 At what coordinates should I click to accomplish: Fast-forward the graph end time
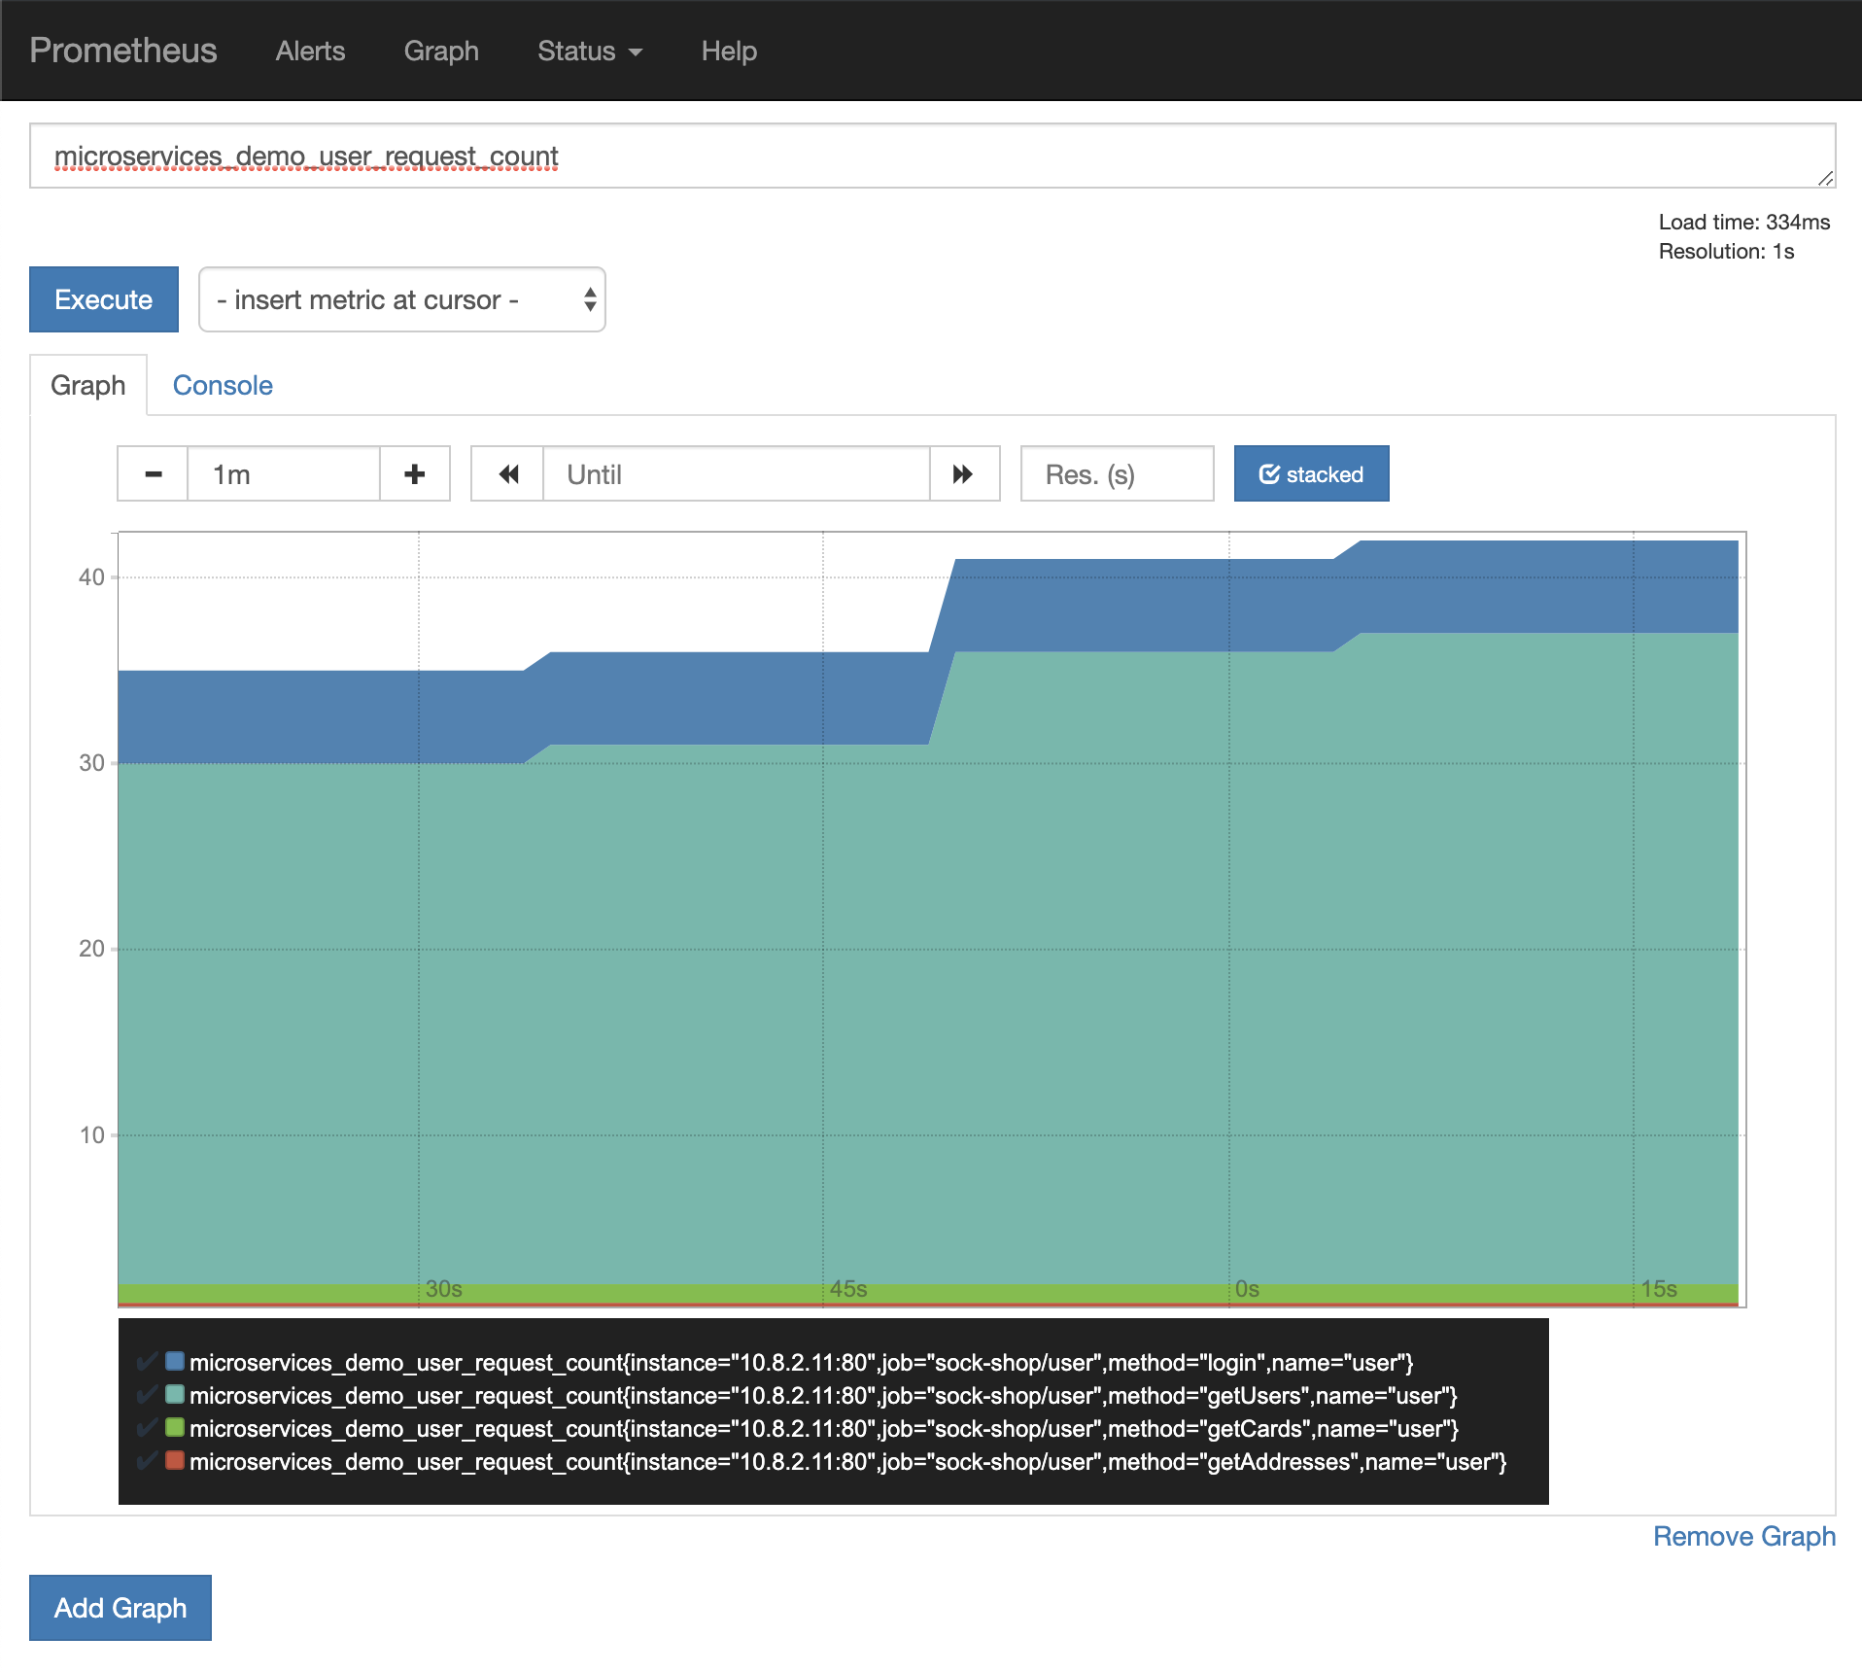(963, 474)
